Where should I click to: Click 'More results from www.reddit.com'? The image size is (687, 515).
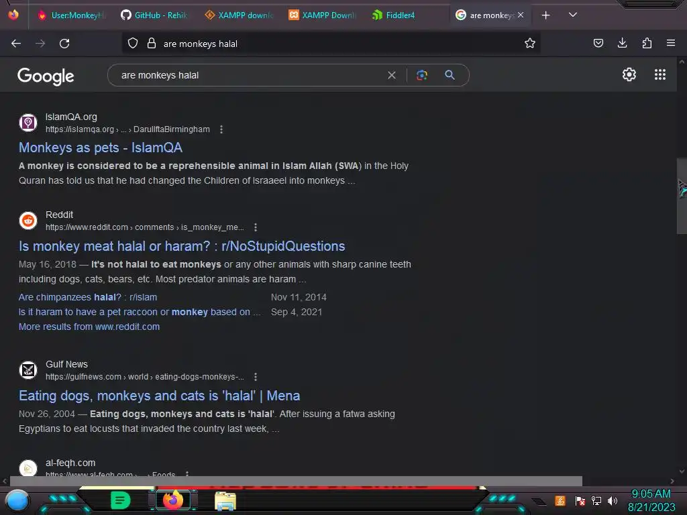tap(89, 327)
